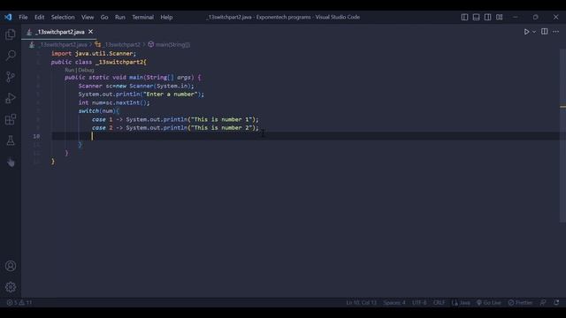Click breadcrumb main(String[]) method
The height and width of the screenshot is (318, 566).
point(172,45)
